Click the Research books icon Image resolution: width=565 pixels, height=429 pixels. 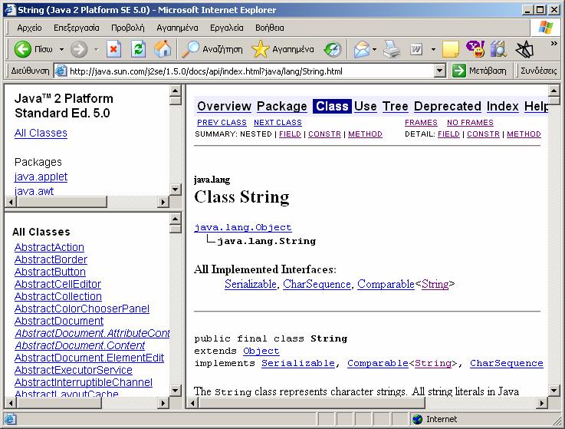click(x=499, y=49)
